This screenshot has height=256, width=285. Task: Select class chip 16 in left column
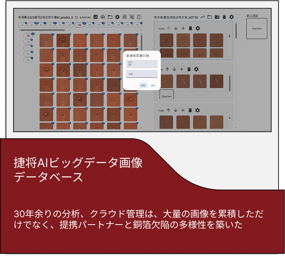(28, 41)
